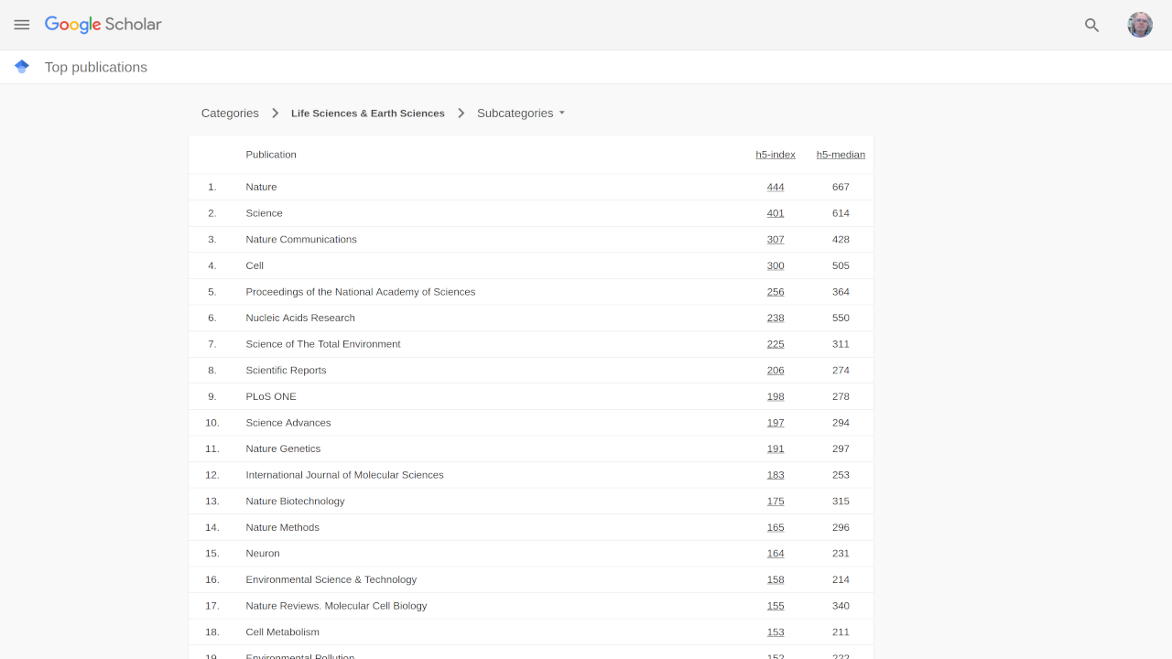1172x659 pixels.
Task: View Cell Metabolism h5-index 153
Action: tap(776, 632)
